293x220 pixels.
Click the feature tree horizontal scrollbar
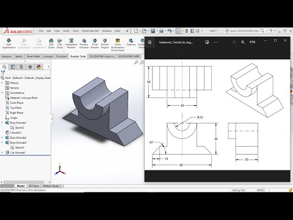click(x=23, y=182)
